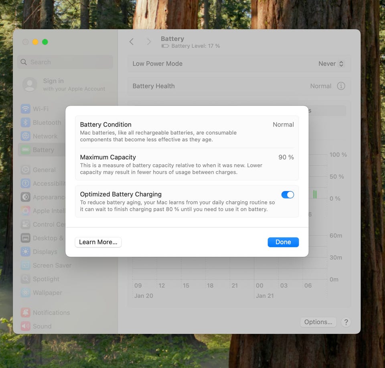This screenshot has height=368, width=385.
Task: Open battery Options button
Action: 318,322
